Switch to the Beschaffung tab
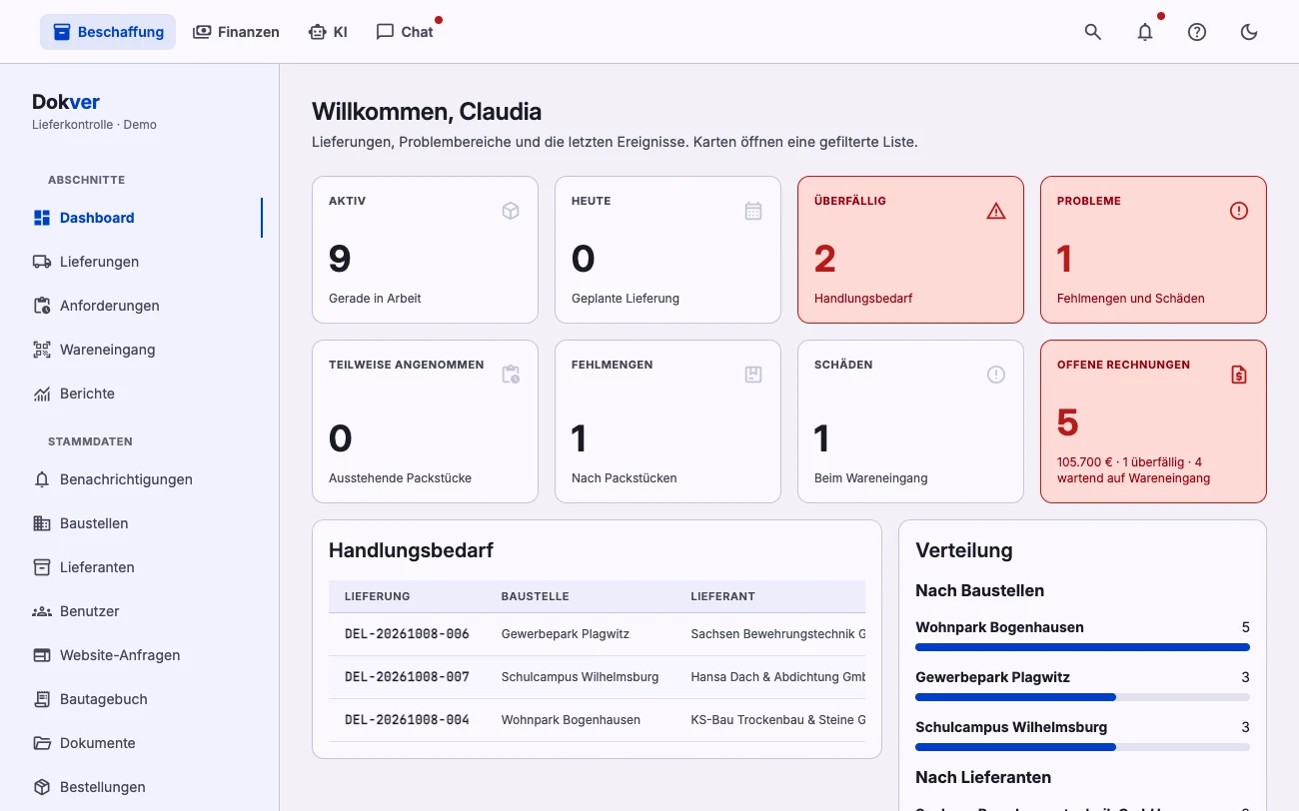The image size is (1299, 811). click(x=108, y=32)
